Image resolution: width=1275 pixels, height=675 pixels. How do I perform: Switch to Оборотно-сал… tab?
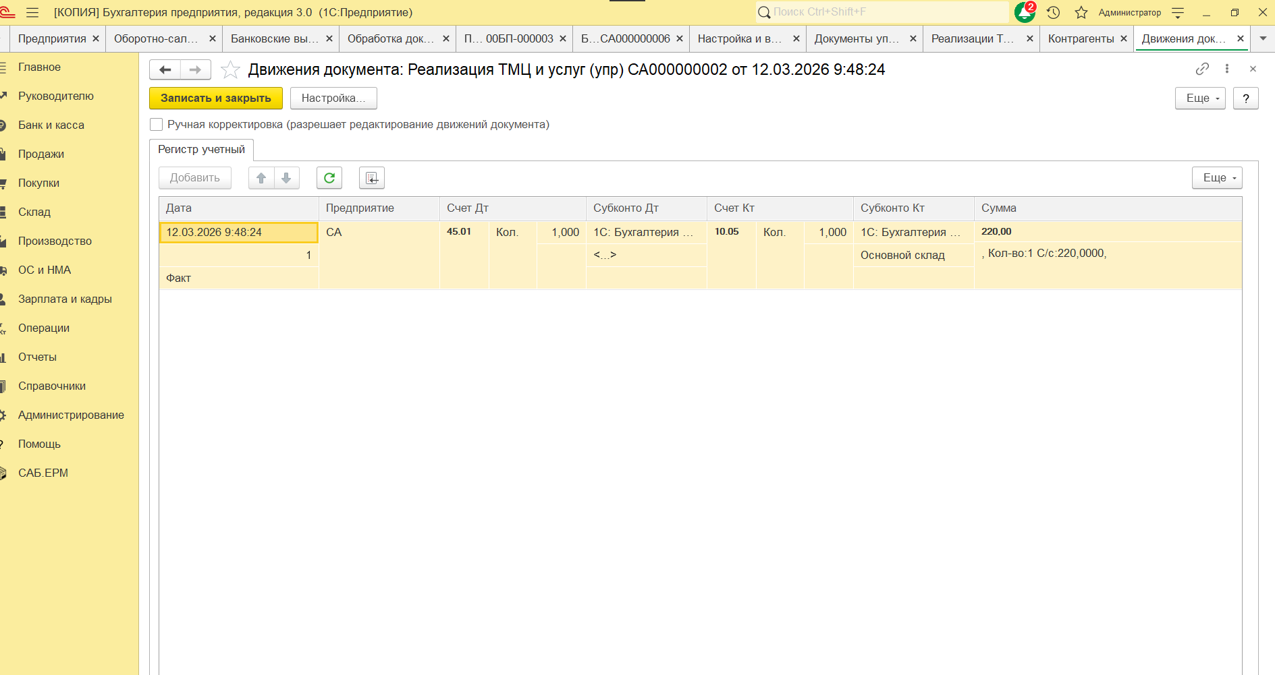coord(156,38)
